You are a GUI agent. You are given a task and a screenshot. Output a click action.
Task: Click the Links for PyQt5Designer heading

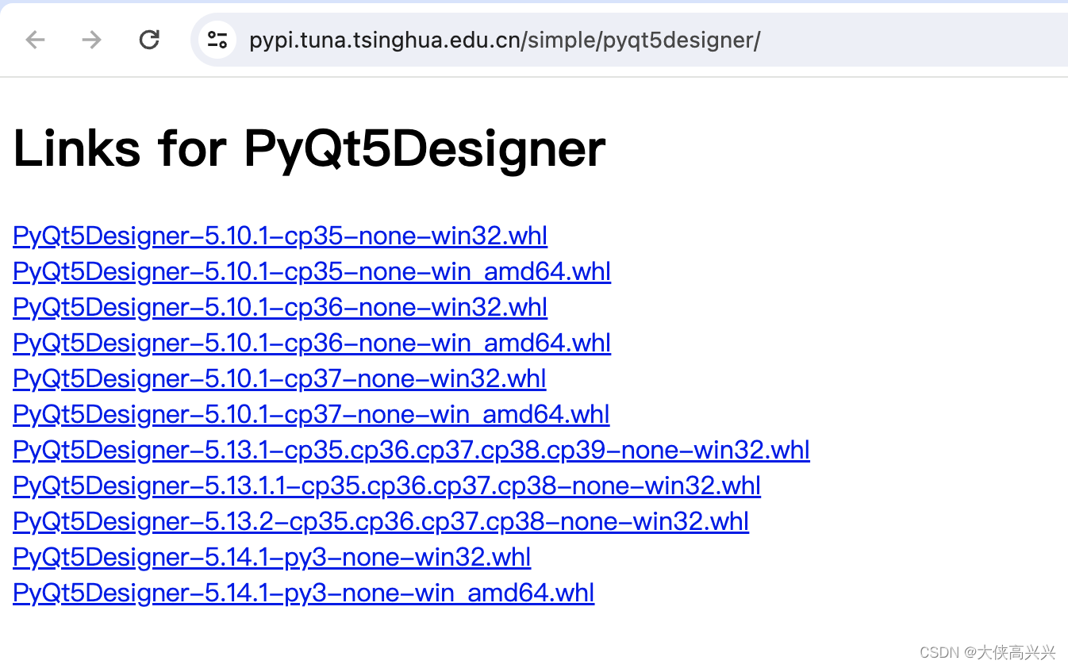(309, 148)
